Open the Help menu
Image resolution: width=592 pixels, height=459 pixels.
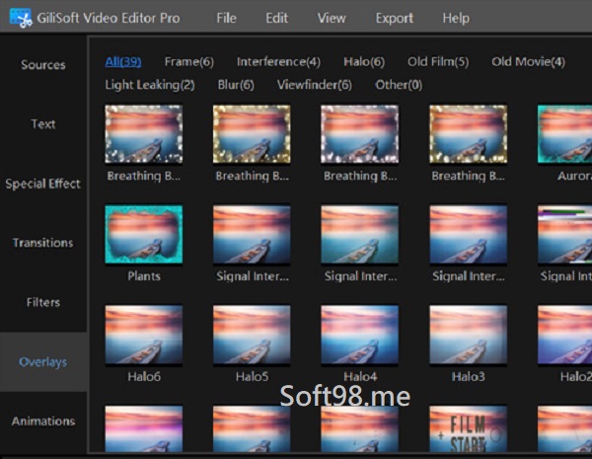[x=456, y=18]
